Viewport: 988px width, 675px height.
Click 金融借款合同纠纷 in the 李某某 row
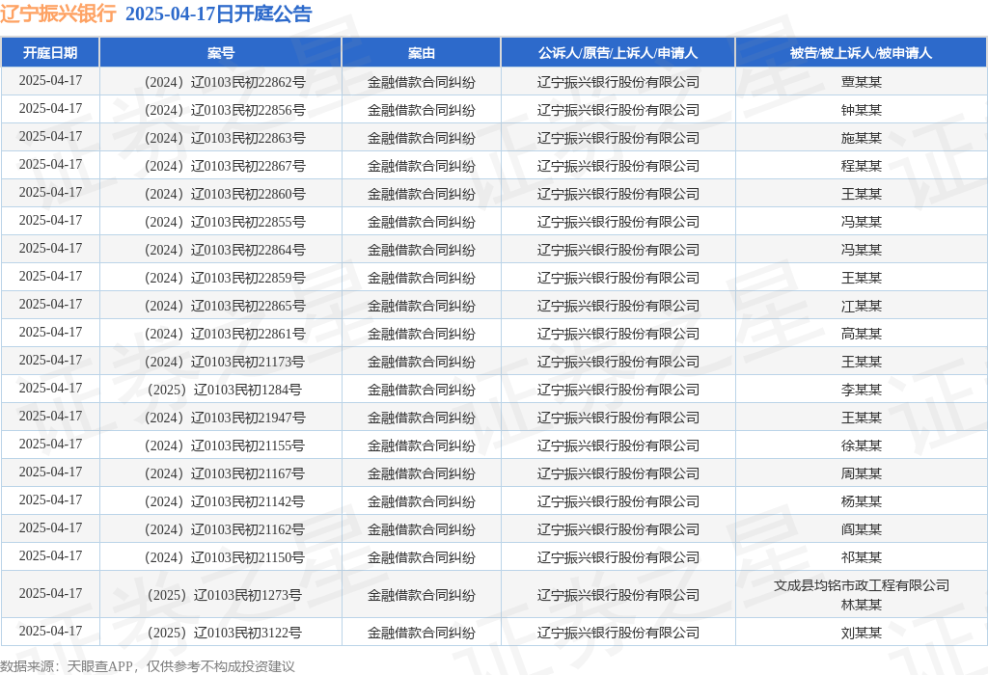(x=421, y=390)
